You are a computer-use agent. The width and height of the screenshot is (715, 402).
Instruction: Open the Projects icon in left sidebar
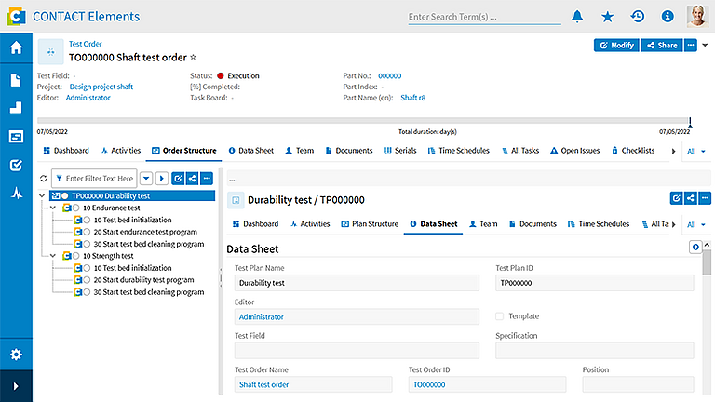16,136
